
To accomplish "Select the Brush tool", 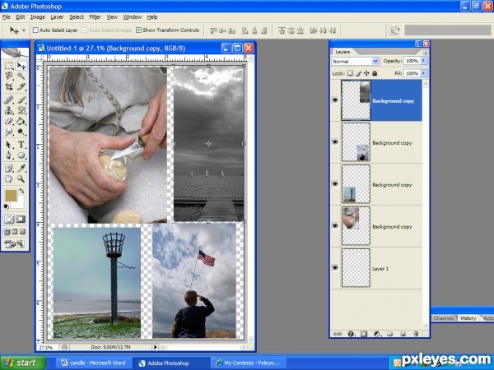I will tap(21, 100).
